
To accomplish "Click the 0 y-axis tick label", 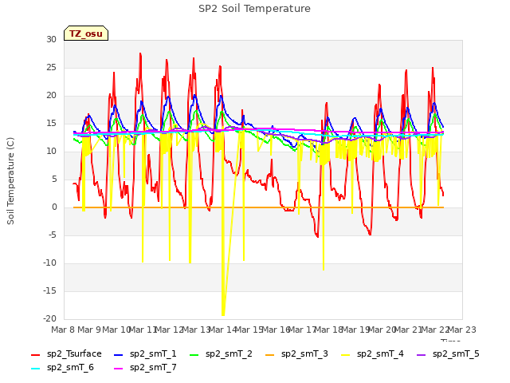I will pos(54,207).
